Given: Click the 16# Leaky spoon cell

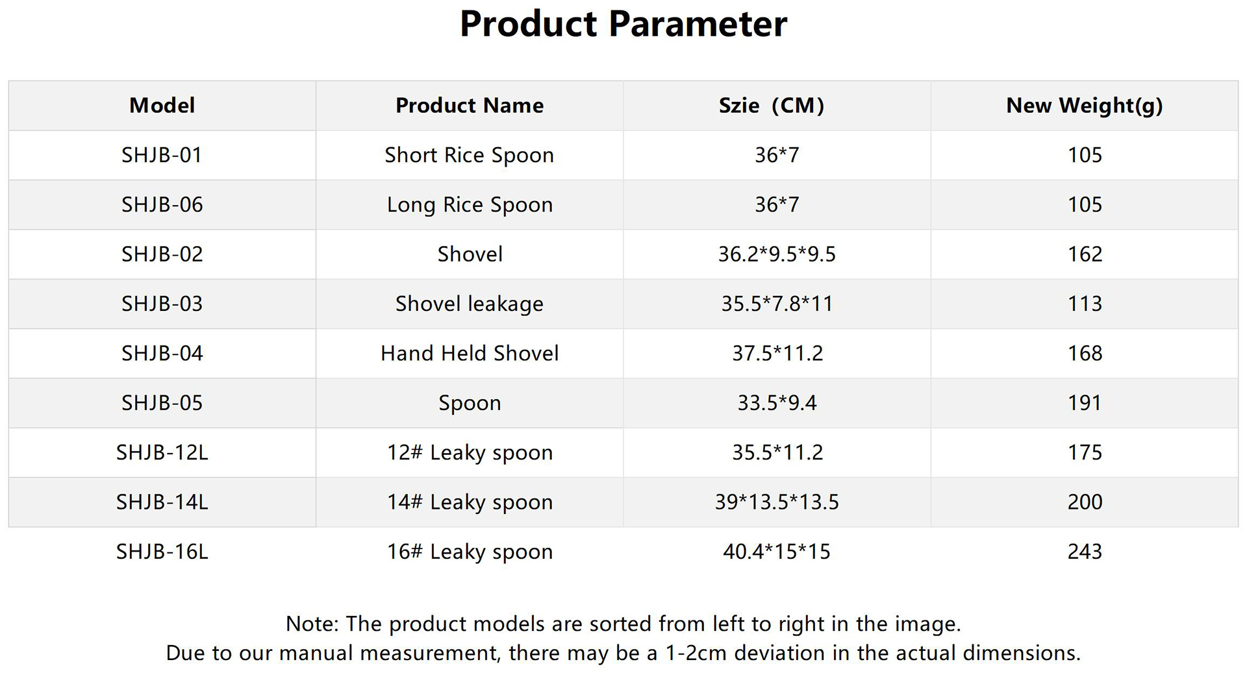Looking at the screenshot, I should click(469, 552).
